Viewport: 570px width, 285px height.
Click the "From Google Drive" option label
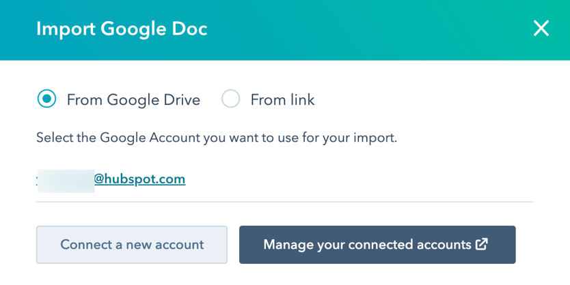[133, 100]
